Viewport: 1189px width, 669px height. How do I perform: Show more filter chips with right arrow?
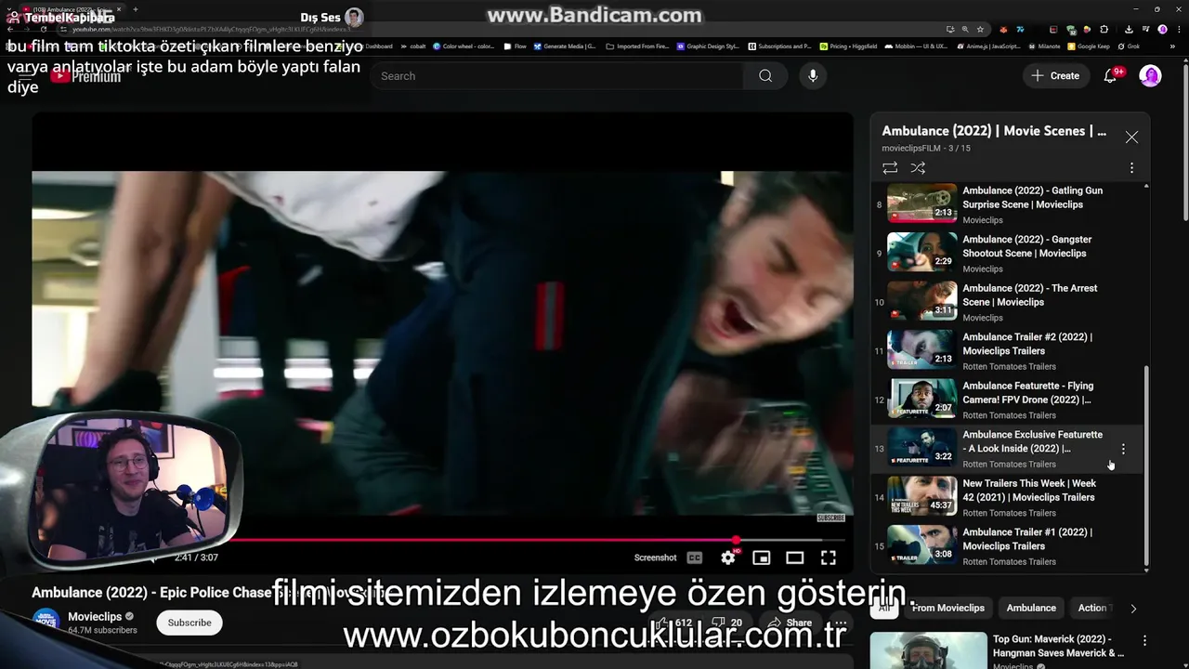[x=1133, y=609]
